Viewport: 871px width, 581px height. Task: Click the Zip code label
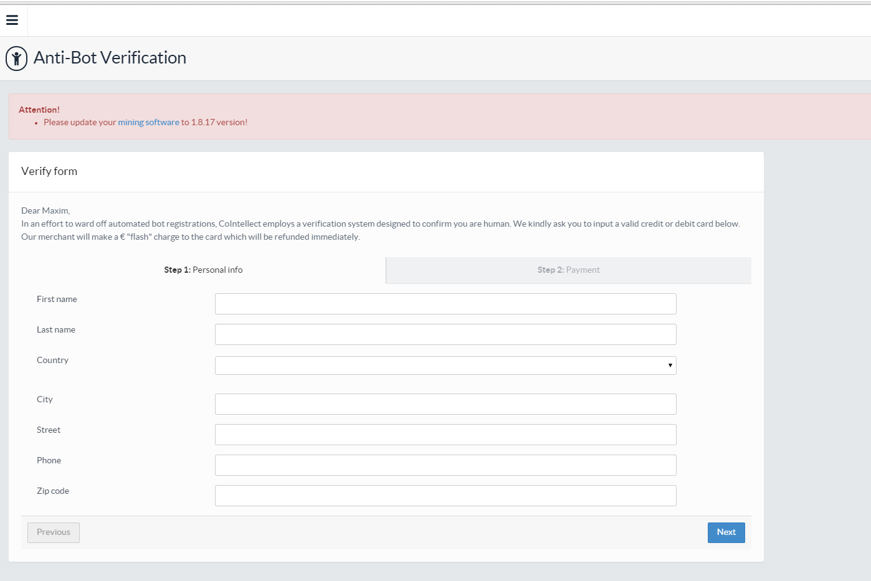(53, 491)
